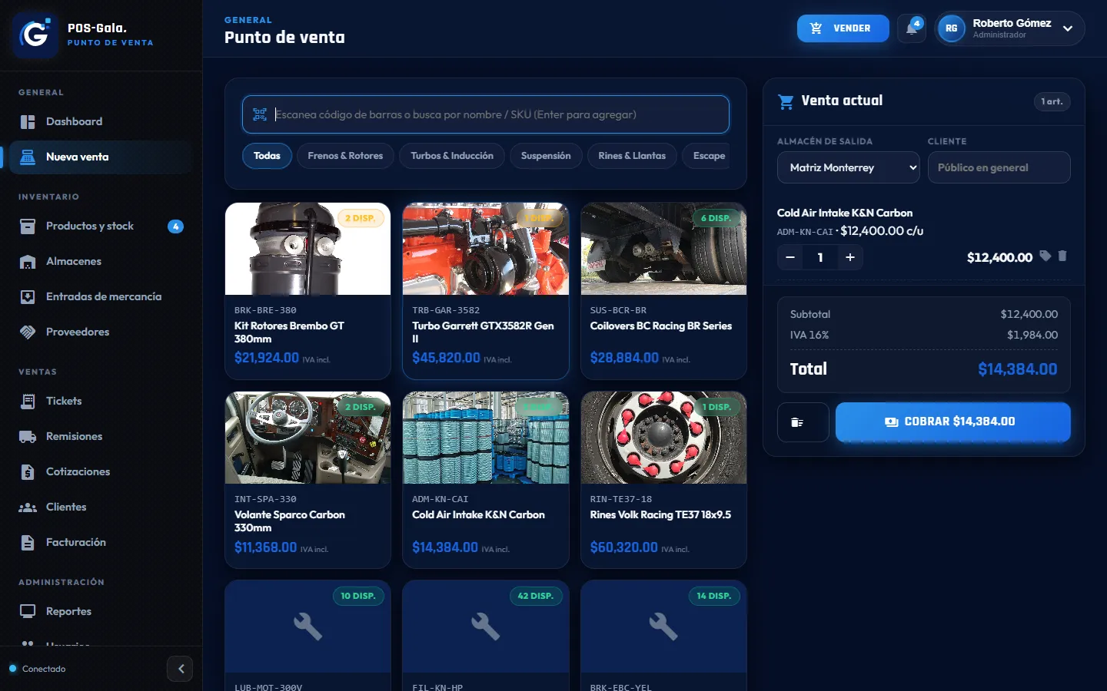Show the Turbos & Inducción category
Image resolution: width=1107 pixels, height=691 pixels.
click(452, 156)
